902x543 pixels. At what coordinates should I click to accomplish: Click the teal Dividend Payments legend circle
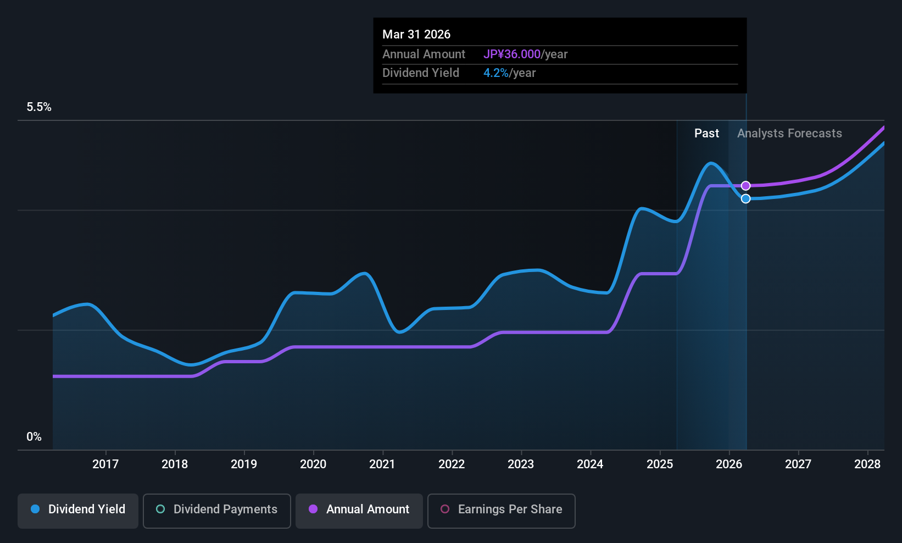(x=160, y=509)
